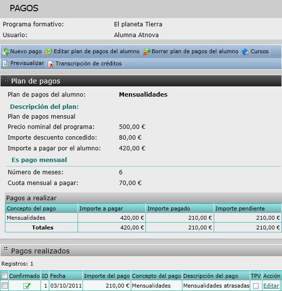Viewport: 282px width, 291px height.
Task: Open Nuevo pago toolbar item
Action: pos(22,52)
